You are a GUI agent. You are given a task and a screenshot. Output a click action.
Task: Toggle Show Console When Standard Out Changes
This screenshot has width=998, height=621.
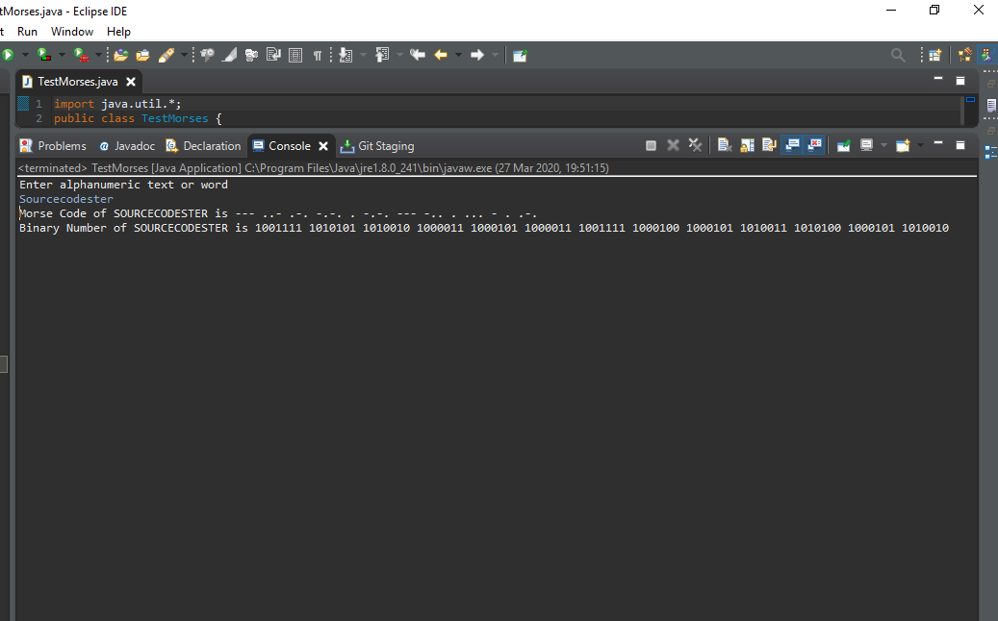791,144
